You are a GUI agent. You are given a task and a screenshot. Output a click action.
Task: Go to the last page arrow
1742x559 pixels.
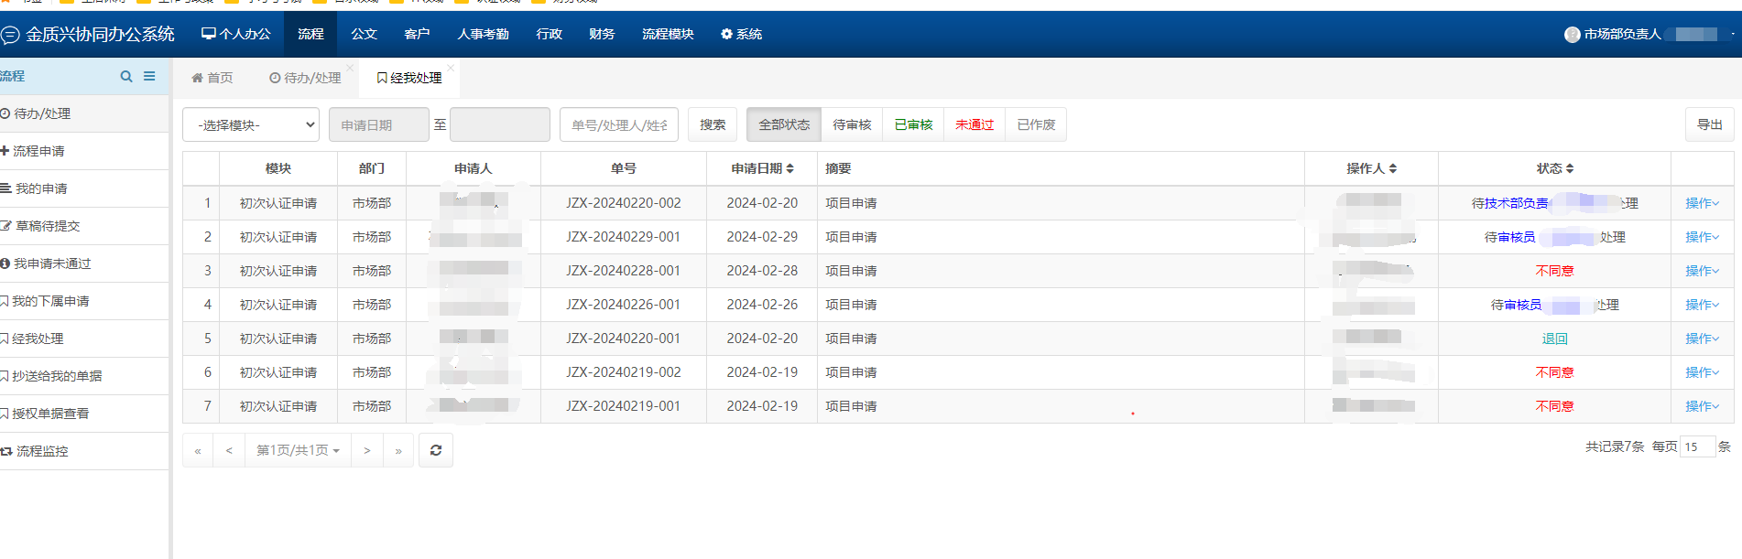coord(398,450)
